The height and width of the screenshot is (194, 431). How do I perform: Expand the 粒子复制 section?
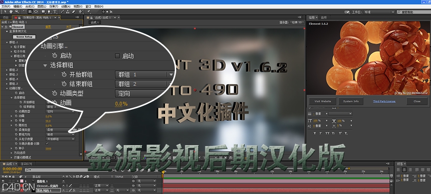tap(11, 47)
